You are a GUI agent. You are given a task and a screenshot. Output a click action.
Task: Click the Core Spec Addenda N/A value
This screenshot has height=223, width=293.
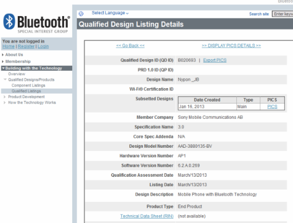pos(181,137)
